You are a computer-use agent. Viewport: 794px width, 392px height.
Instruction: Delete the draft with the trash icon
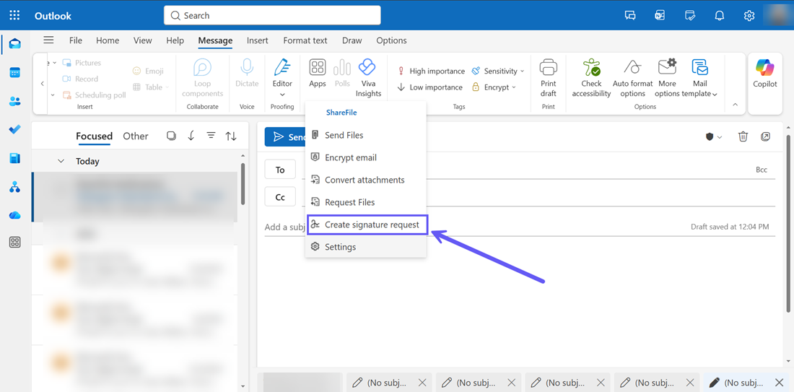click(x=743, y=136)
